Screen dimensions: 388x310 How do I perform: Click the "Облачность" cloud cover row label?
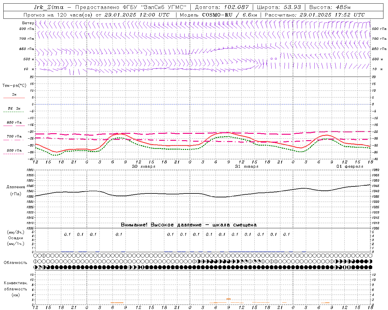click(15, 263)
